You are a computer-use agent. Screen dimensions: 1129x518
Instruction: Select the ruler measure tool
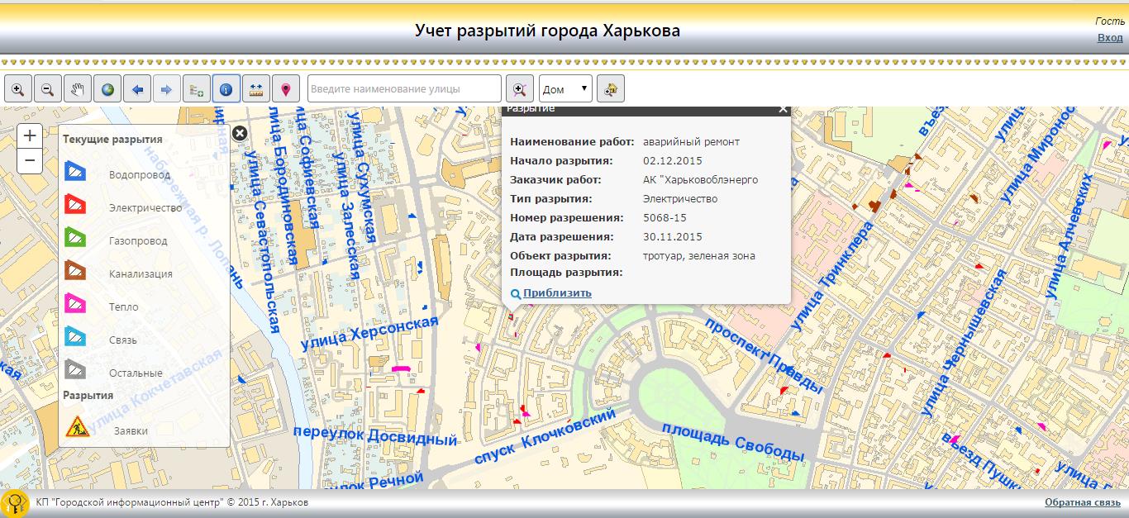(256, 88)
